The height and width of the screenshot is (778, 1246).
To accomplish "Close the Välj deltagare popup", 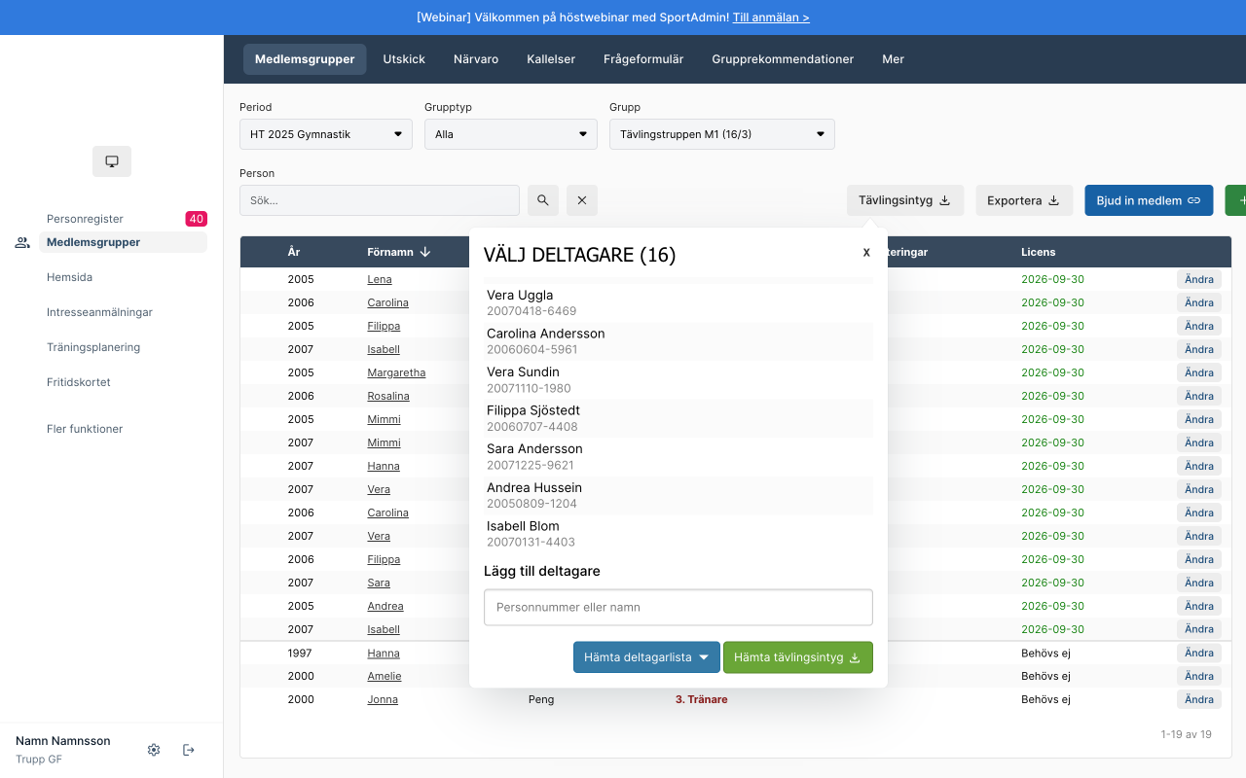I will [x=866, y=252].
